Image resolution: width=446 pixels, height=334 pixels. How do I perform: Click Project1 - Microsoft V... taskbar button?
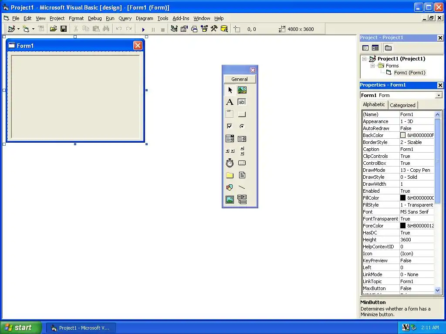(x=81, y=328)
